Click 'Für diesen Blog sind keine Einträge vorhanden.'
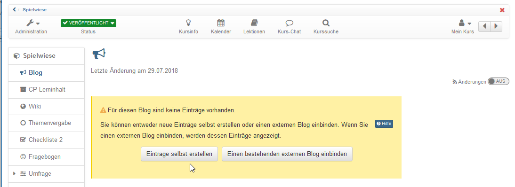 (171, 110)
